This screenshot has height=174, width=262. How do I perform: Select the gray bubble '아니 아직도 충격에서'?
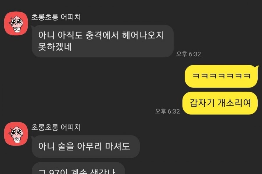(x=102, y=41)
